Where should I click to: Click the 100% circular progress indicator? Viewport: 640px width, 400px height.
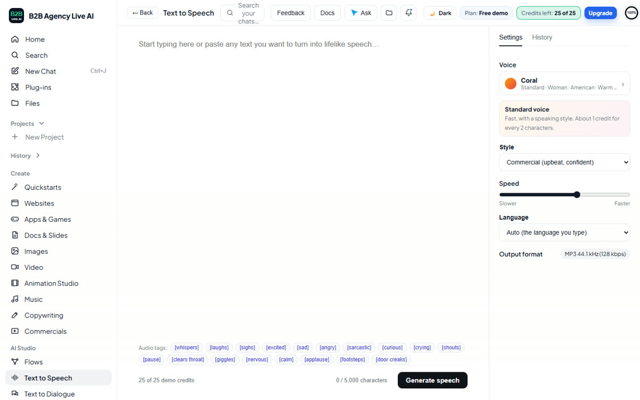631,13
